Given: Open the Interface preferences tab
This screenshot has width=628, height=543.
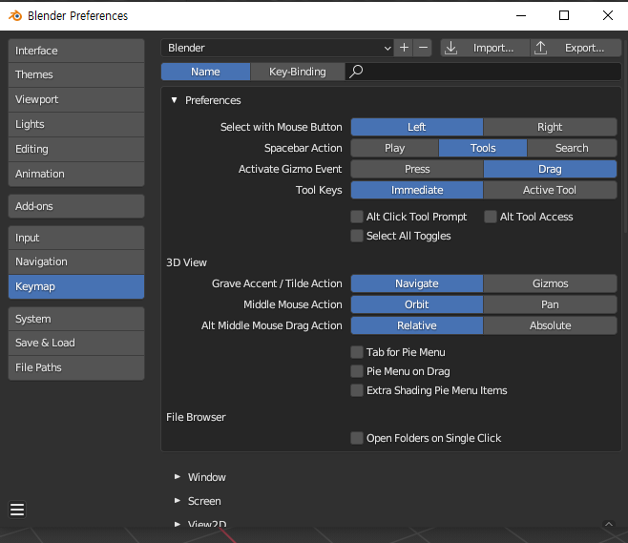Looking at the screenshot, I should pos(76,51).
